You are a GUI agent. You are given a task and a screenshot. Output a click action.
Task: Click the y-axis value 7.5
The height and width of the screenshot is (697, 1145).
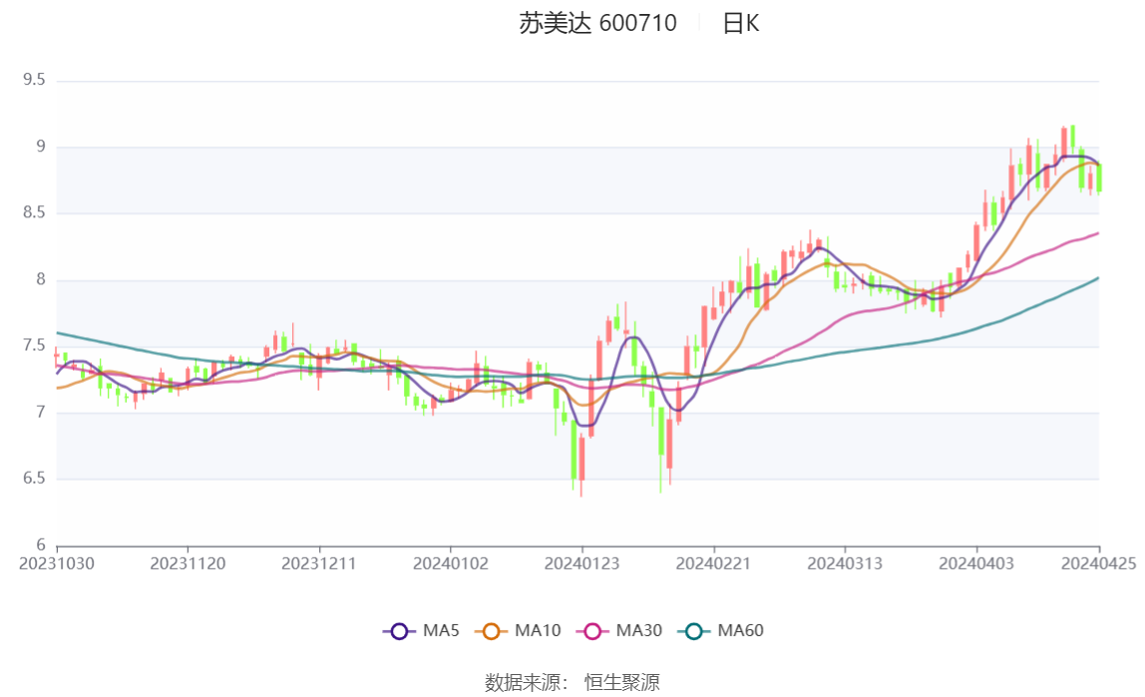point(34,345)
